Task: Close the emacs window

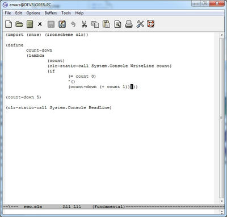Action: point(216,3)
